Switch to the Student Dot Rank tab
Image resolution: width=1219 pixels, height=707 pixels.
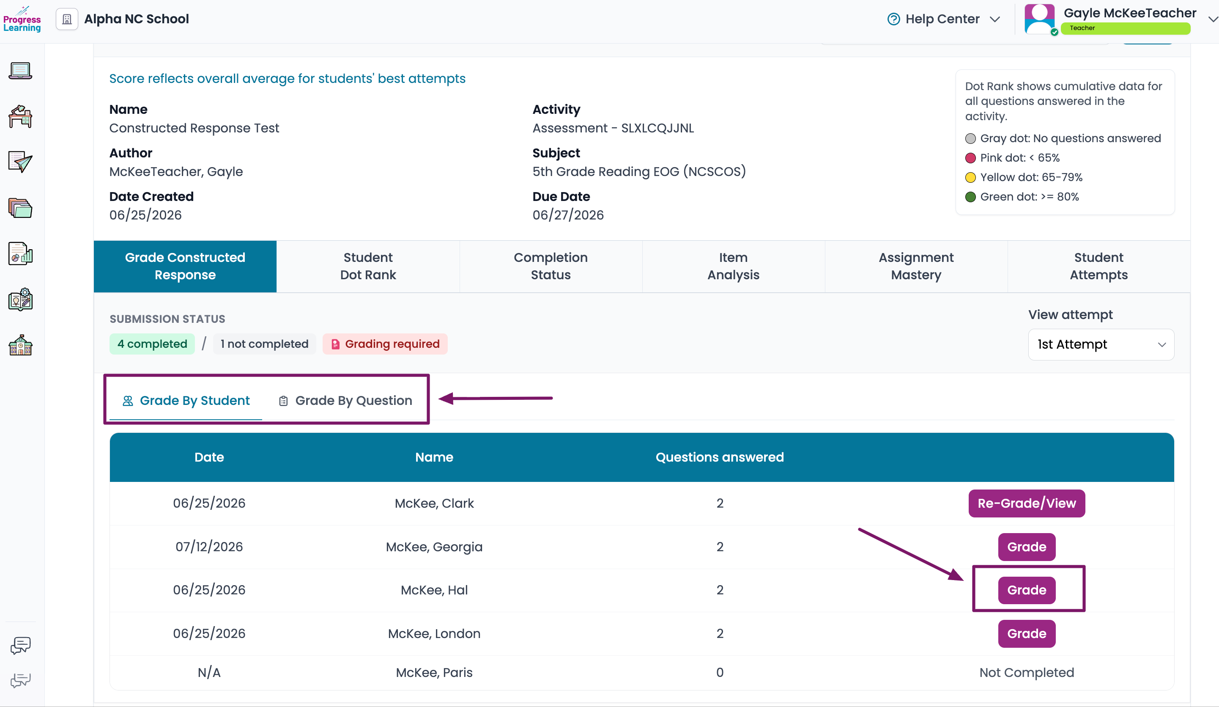(x=367, y=266)
